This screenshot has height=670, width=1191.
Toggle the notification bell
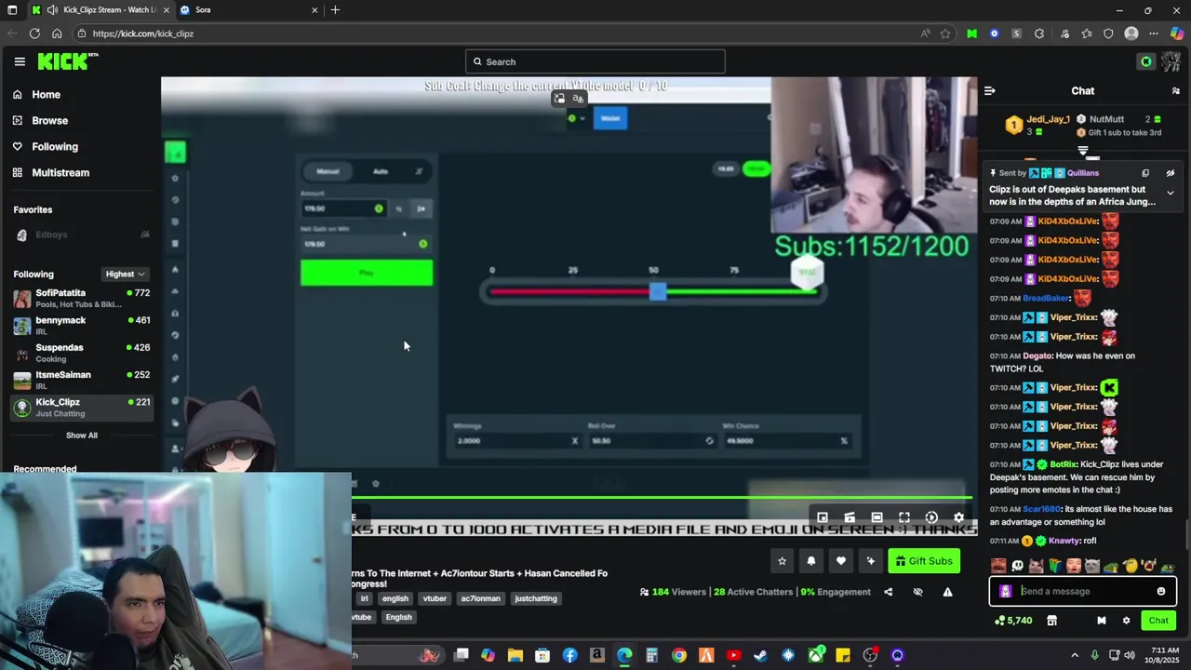pyautogui.click(x=811, y=561)
